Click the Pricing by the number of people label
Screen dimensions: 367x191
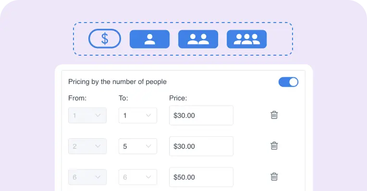(117, 82)
